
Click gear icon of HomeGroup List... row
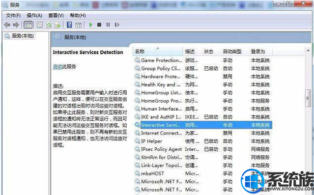point(138,92)
